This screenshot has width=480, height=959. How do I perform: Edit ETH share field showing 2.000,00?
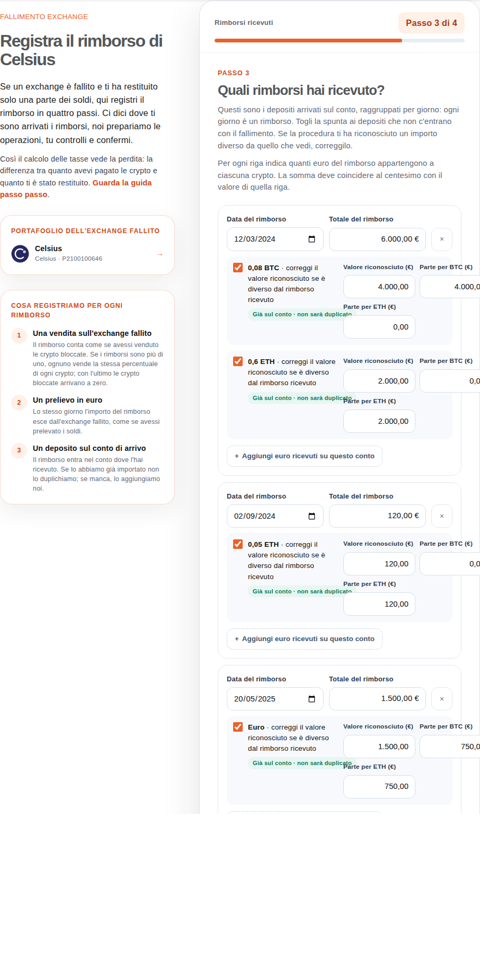(379, 421)
